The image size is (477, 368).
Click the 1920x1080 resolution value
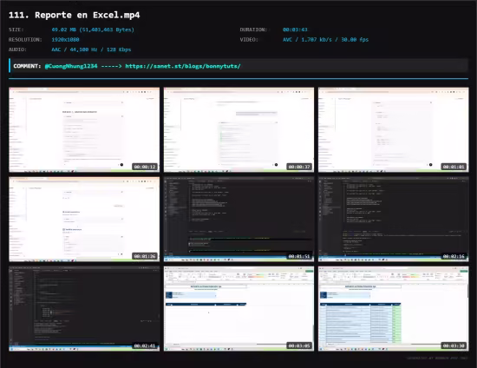65,40
